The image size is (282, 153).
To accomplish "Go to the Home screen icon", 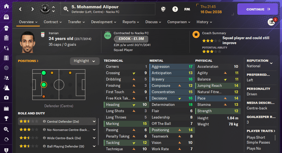I will pyautogui.click(x=6, y=6).
